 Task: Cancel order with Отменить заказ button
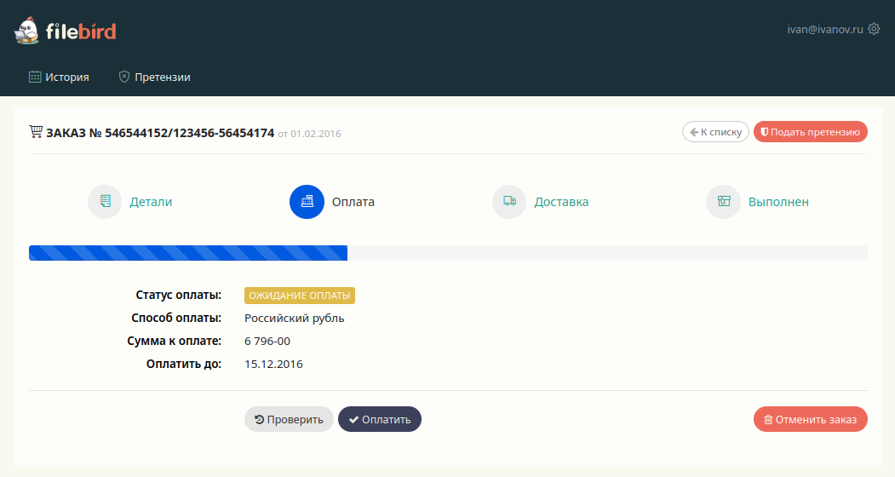[x=810, y=419]
